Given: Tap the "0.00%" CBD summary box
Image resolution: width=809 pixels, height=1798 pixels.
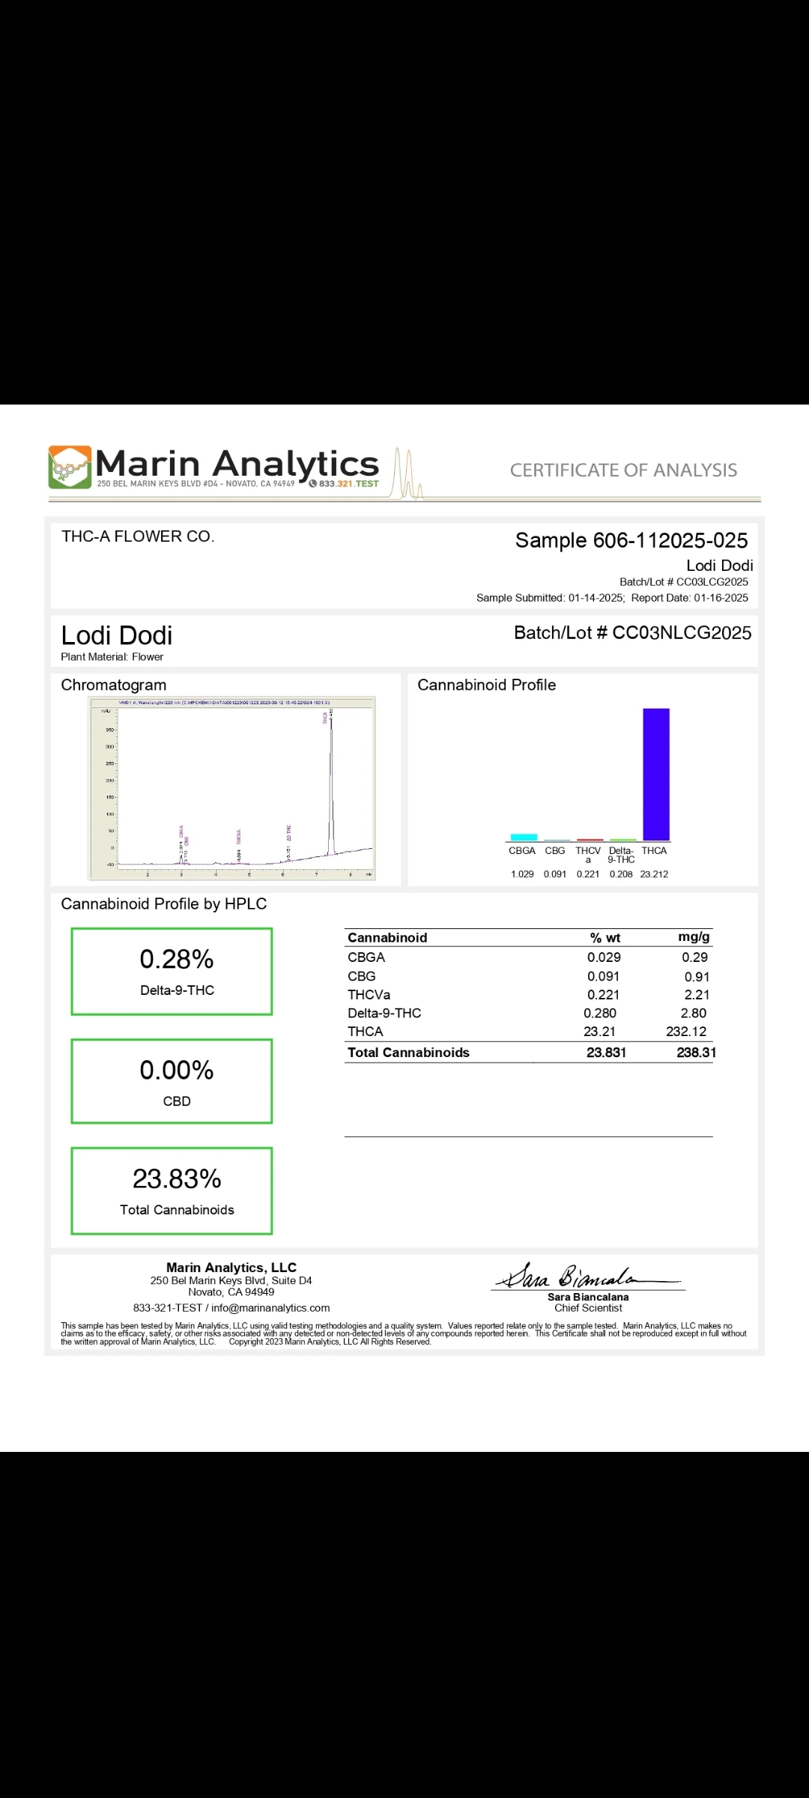Looking at the screenshot, I should [172, 1081].
